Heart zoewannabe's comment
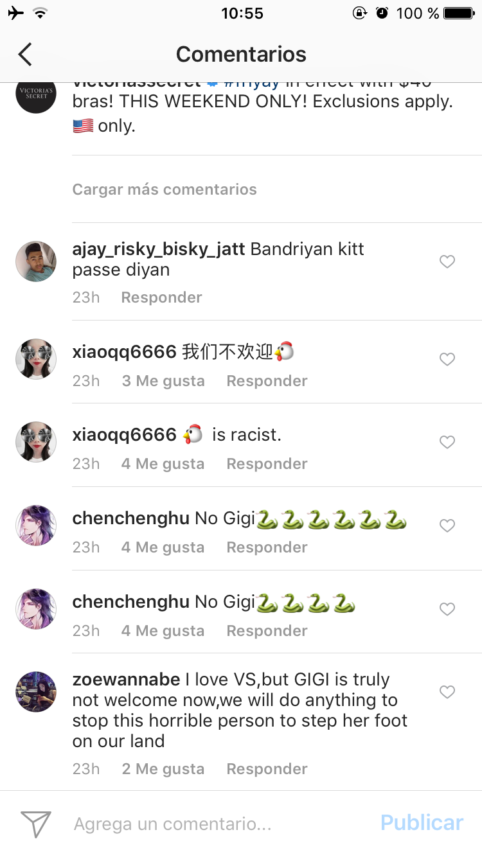482x857 pixels. (x=447, y=692)
